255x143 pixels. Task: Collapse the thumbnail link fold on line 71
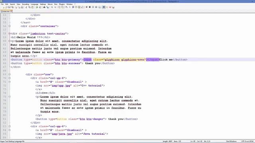(10, 82)
